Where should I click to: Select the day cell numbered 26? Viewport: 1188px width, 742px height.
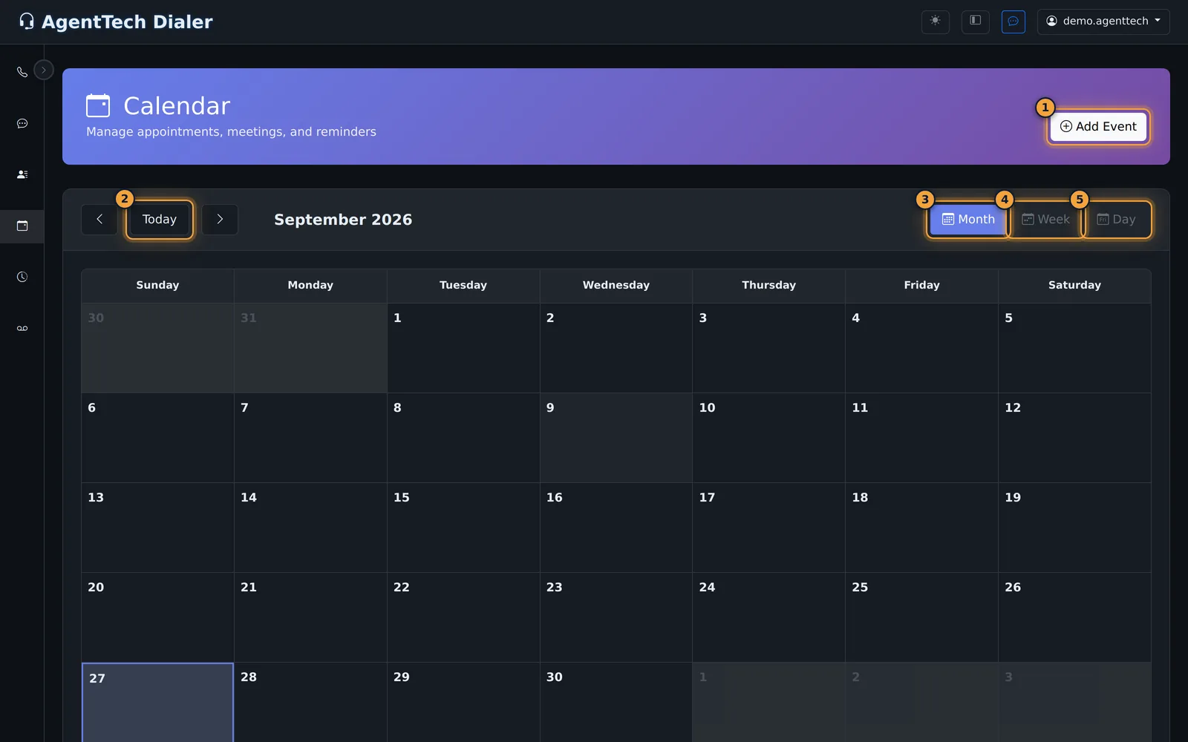1075,617
